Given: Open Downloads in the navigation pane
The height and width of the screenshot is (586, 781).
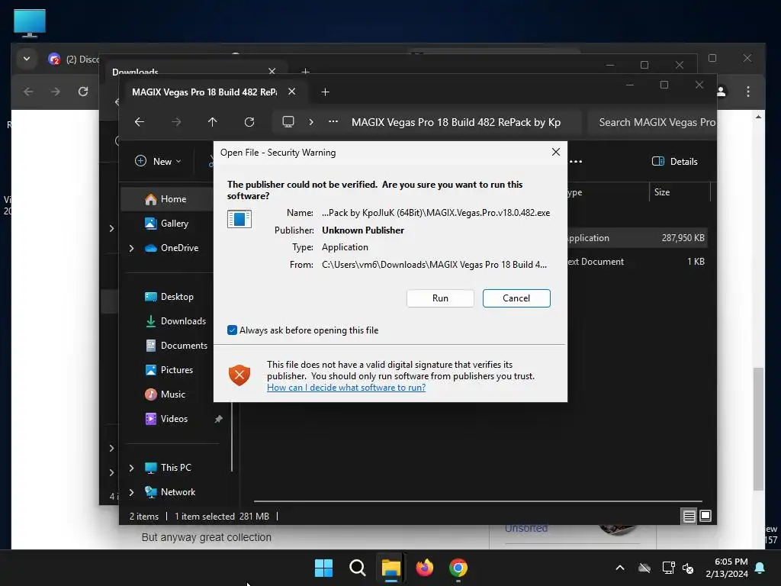Looking at the screenshot, I should pyautogui.click(x=183, y=321).
